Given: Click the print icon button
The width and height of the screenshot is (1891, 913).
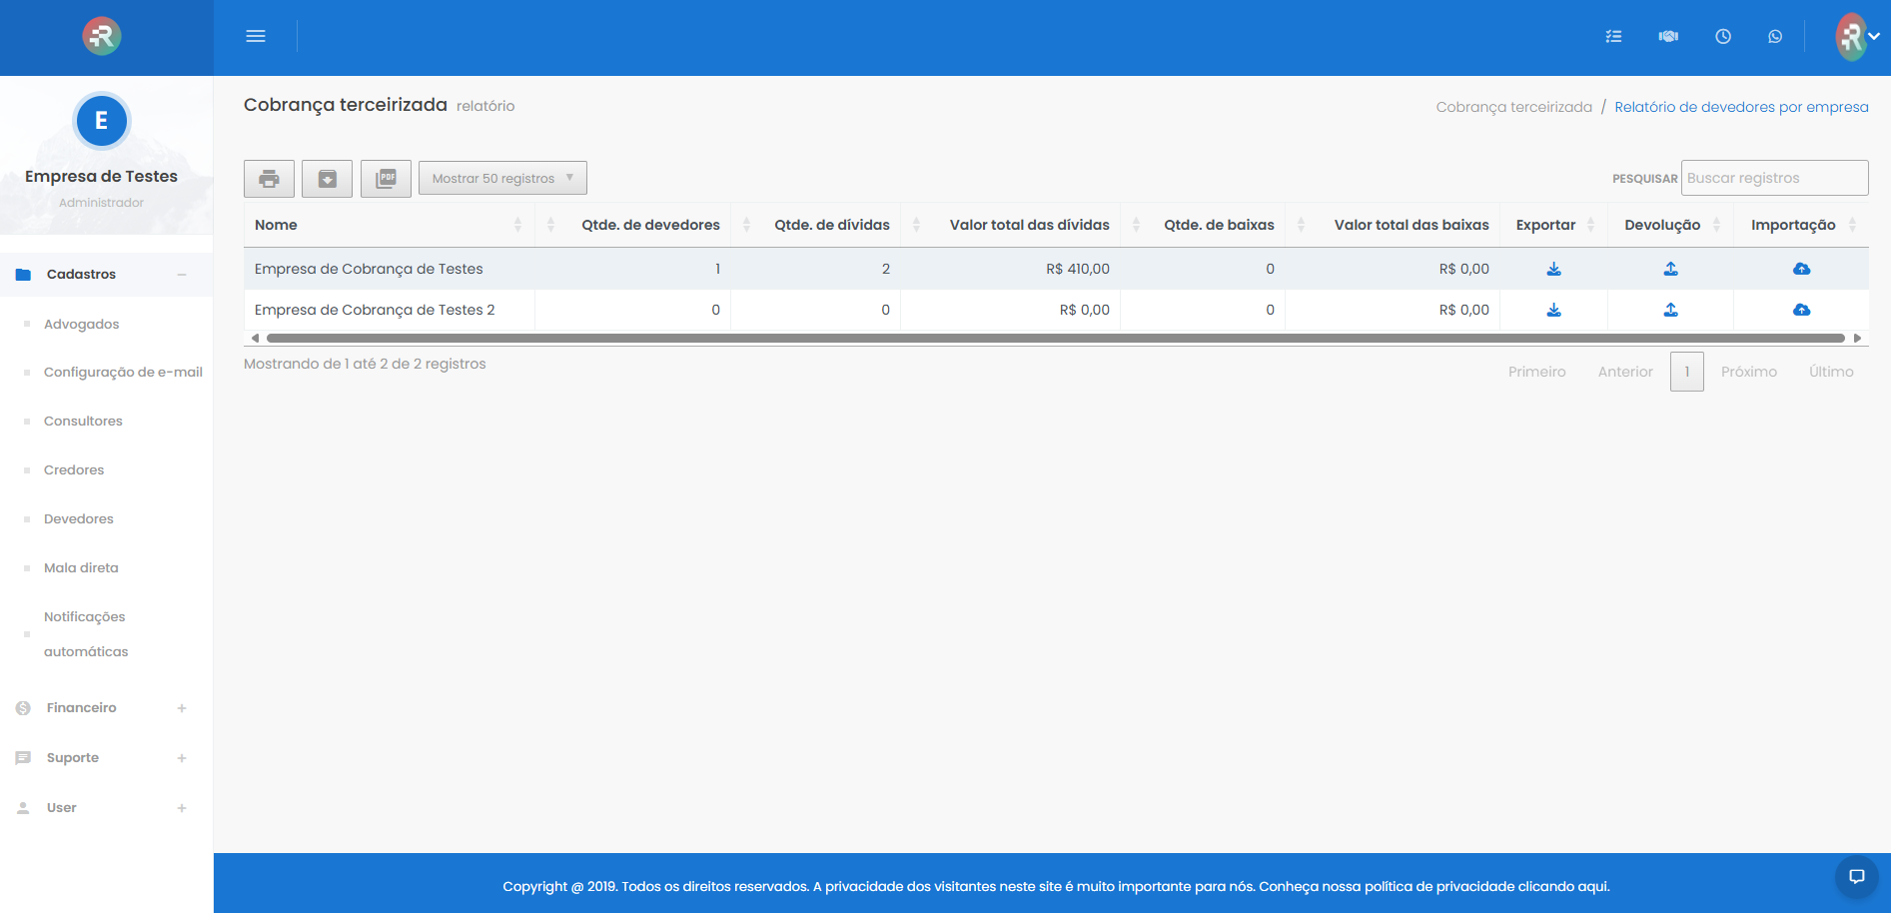Looking at the screenshot, I should pyautogui.click(x=269, y=179).
